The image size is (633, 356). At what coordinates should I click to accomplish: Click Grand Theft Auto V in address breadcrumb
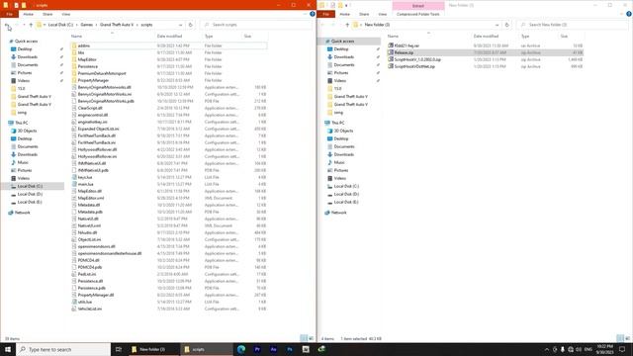coord(117,25)
